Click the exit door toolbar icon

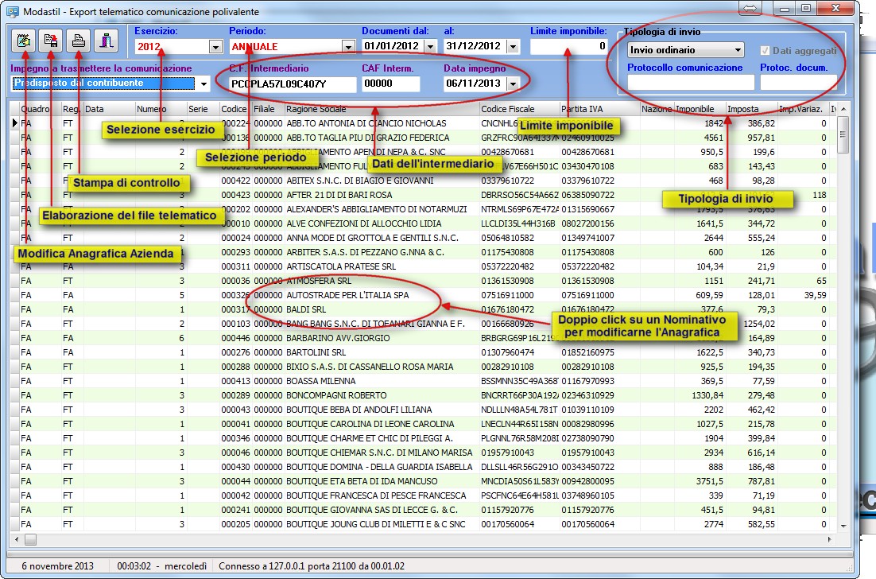pyautogui.click(x=105, y=40)
